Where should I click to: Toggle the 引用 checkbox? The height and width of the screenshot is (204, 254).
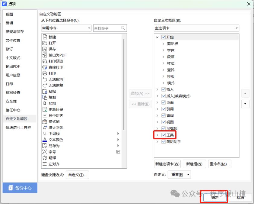pyautogui.click(x=164, y=109)
